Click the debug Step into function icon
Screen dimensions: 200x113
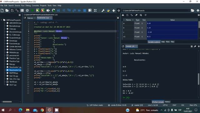[69, 10]
